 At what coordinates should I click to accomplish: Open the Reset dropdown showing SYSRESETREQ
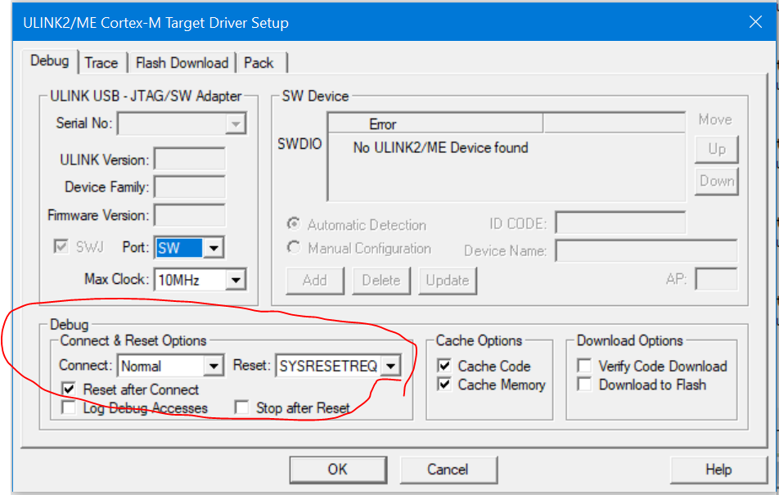coord(338,367)
